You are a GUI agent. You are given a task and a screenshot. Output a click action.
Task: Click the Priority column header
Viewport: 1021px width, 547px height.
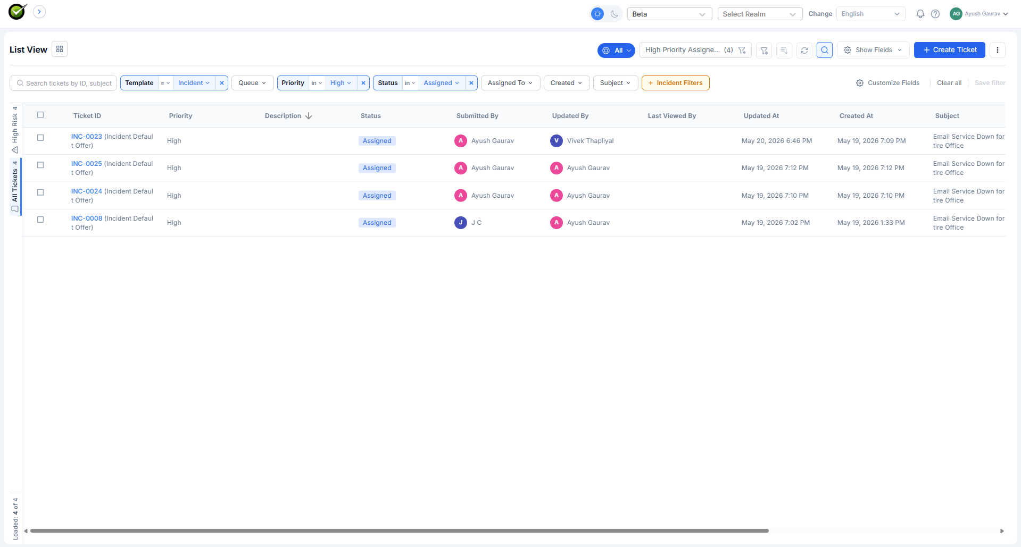click(181, 116)
